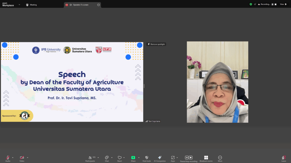This screenshot has width=291, height=163.
Task: Open the Participants panel
Action: [90, 158]
